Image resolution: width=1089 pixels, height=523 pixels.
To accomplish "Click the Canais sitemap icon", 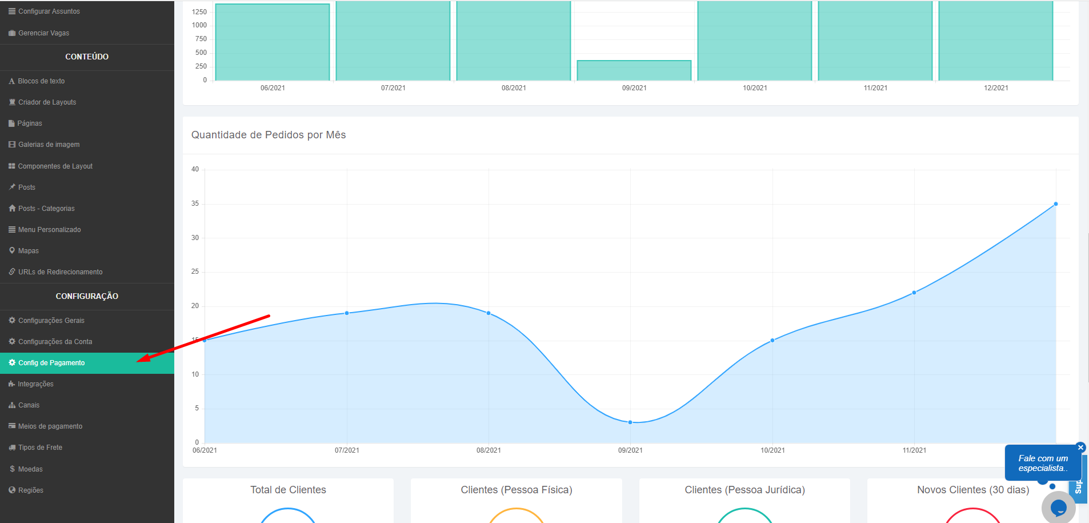I will [x=12, y=405].
